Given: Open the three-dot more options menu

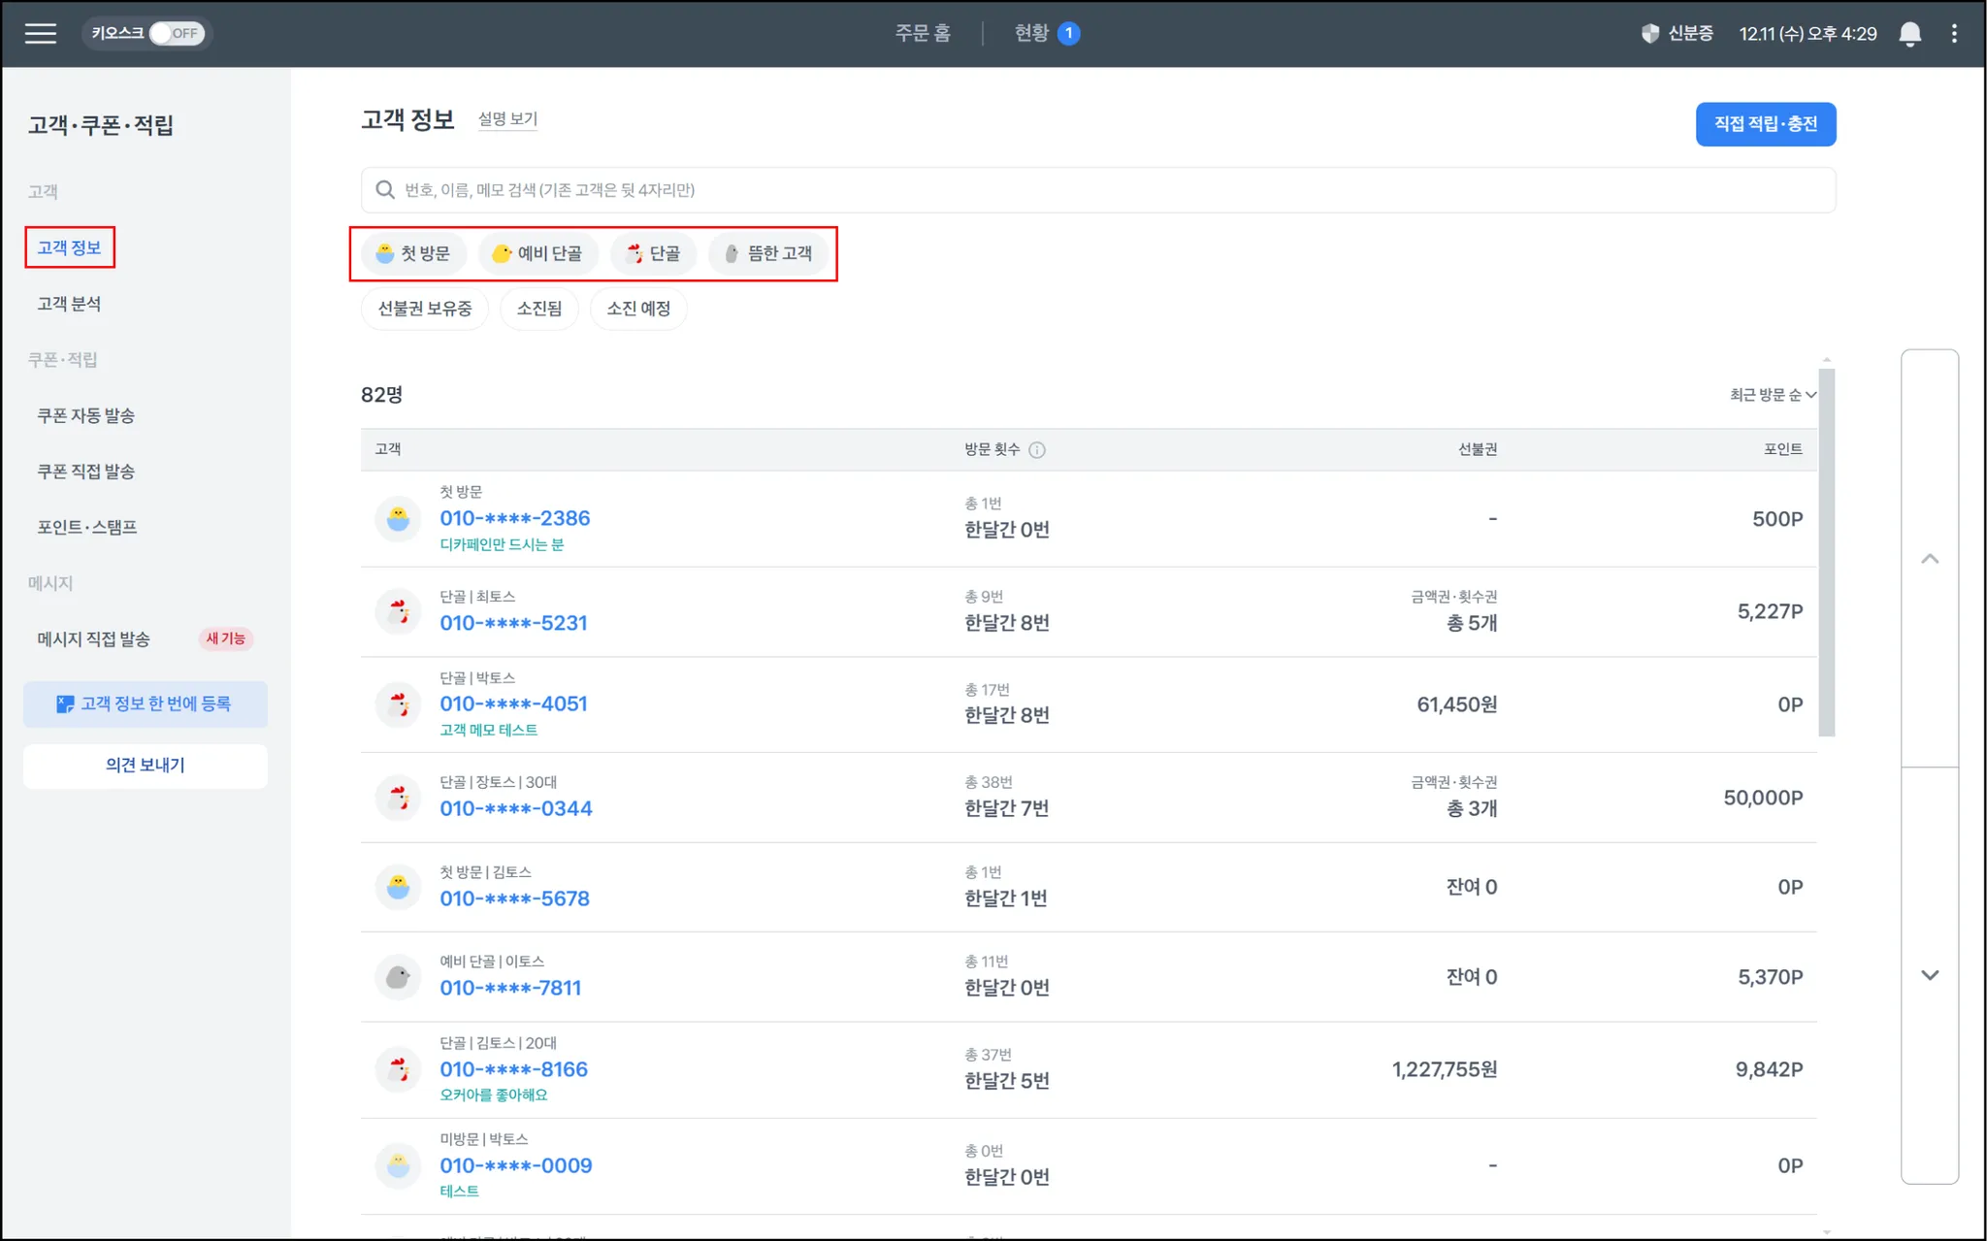Looking at the screenshot, I should [1954, 34].
